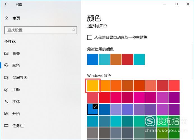Select the first swatch, pale red, second Windows row
This screenshot has height=140, width=194.
(93, 98)
